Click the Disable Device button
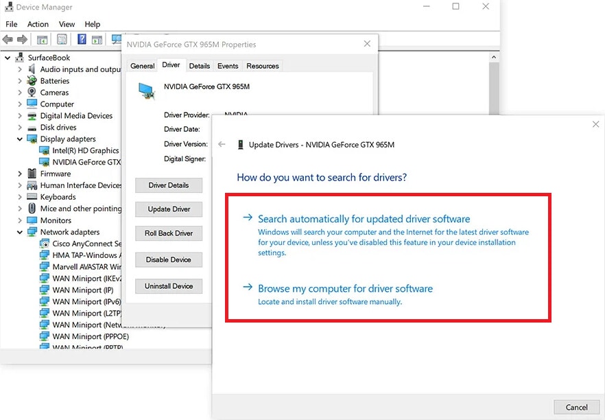This screenshot has width=605, height=420. [x=168, y=259]
